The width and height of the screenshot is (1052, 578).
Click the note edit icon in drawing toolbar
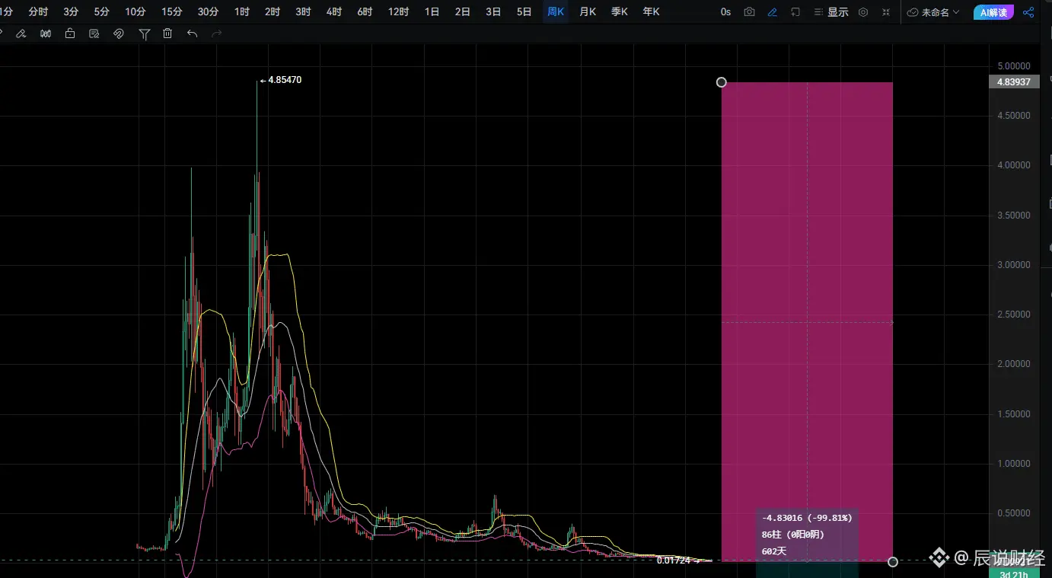click(94, 34)
